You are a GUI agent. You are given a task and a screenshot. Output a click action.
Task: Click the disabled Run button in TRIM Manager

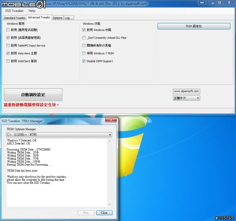(86, 213)
